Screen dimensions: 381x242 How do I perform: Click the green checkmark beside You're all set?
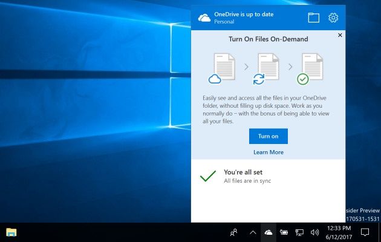click(x=208, y=176)
